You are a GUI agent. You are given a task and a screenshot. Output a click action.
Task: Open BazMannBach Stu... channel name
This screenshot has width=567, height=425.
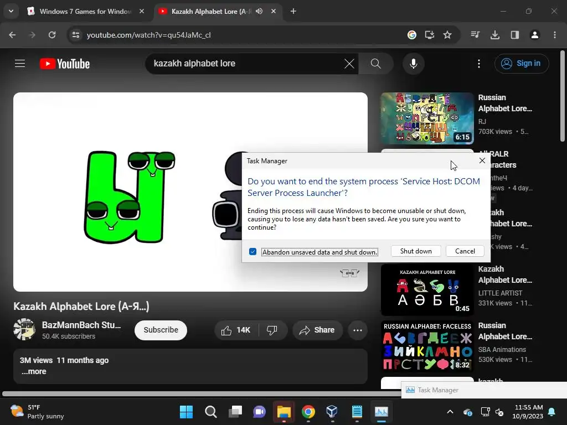[x=81, y=325]
